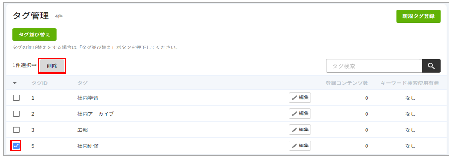
Task: Select the checkbox for tag 広報
Action: pyautogui.click(x=16, y=130)
